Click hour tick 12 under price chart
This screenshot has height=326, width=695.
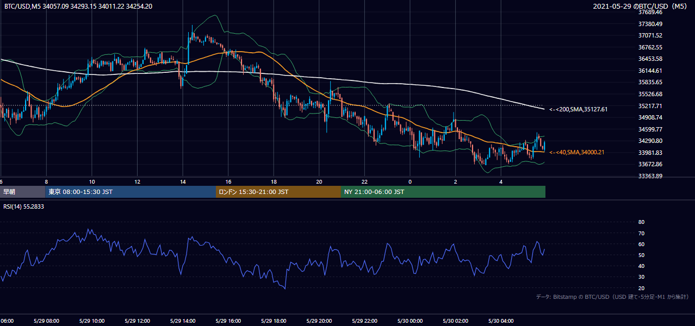pyautogui.click(x=137, y=181)
